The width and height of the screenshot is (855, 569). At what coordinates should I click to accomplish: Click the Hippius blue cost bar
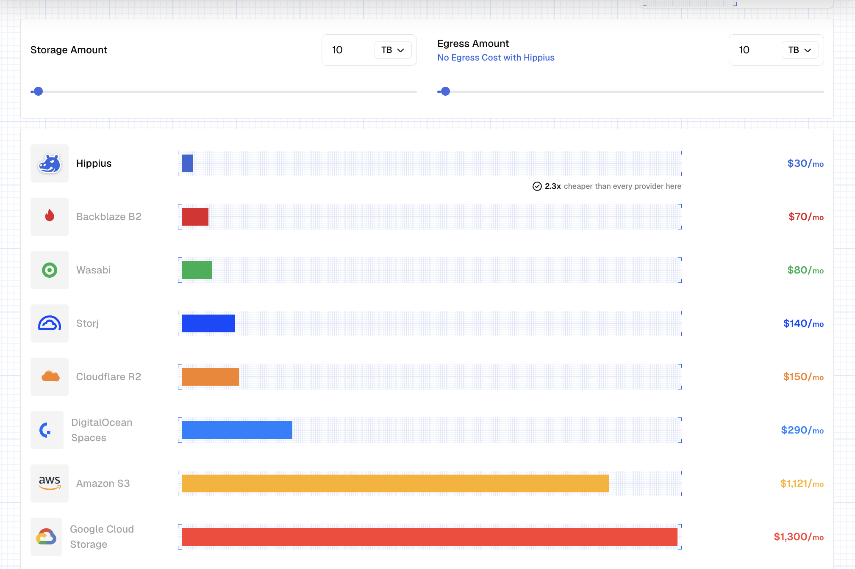pyautogui.click(x=187, y=163)
